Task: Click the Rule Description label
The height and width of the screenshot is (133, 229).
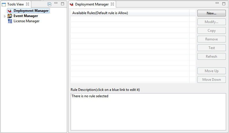Action: (x=105, y=90)
